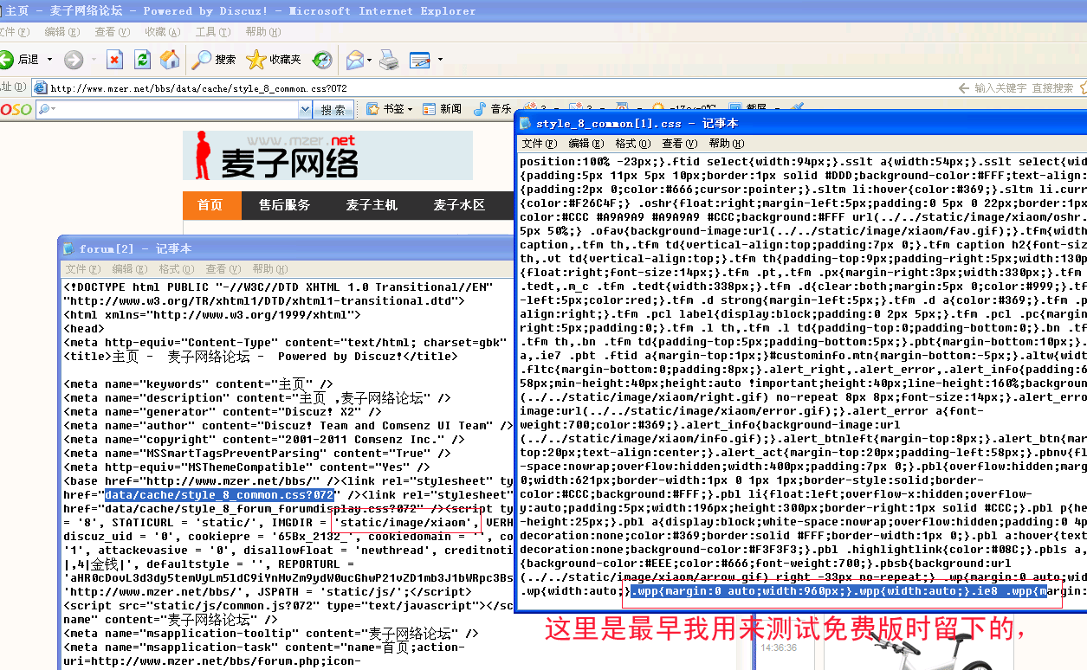Image resolution: width=1087 pixels, height=670 pixels.
Task: Open the Favorites (收藏夹) star button
Action: coord(274,60)
